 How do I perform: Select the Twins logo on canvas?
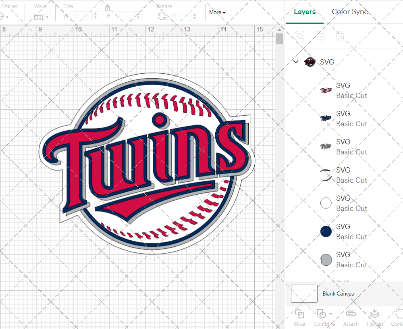coord(147,163)
